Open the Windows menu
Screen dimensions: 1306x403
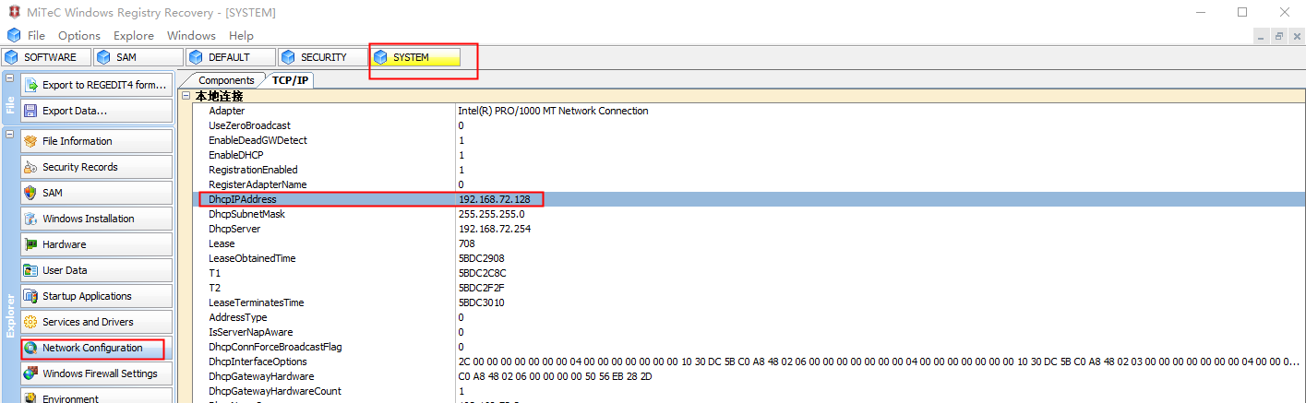(x=191, y=35)
